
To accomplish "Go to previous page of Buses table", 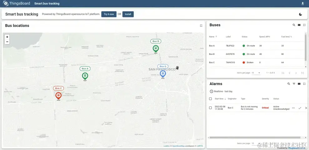I will [290, 73].
